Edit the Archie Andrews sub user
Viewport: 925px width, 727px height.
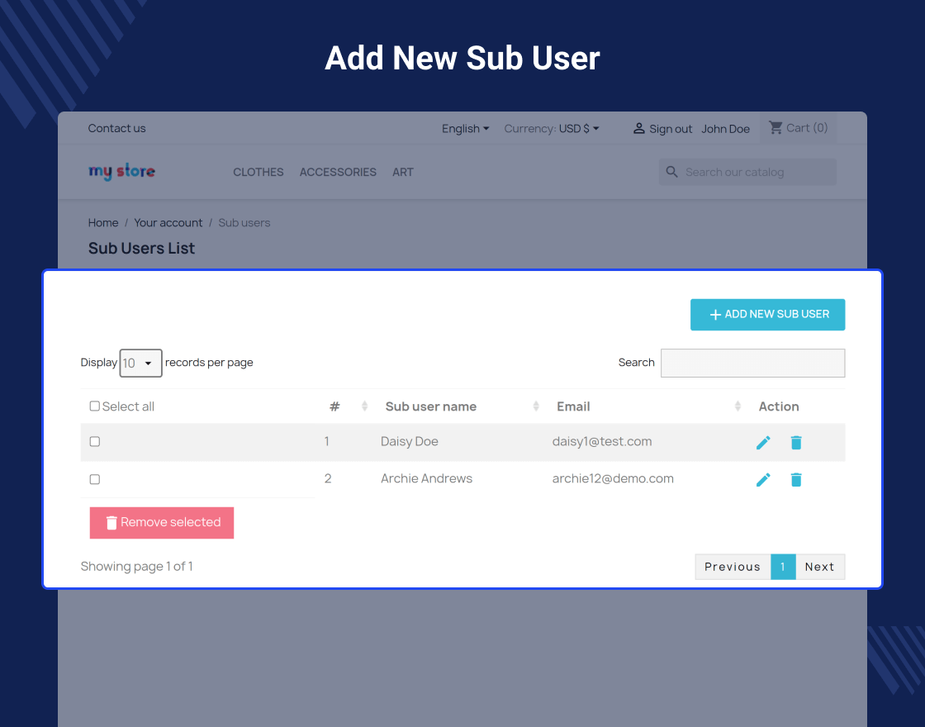click(x=763, y=480)
